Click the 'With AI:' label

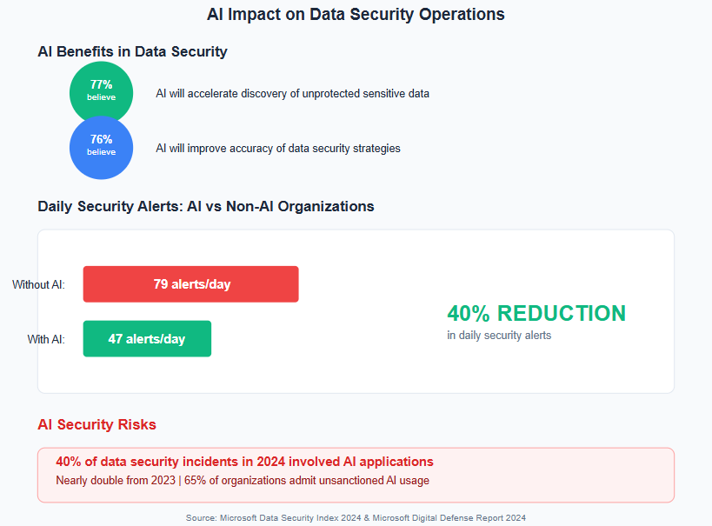coord(46,339)
